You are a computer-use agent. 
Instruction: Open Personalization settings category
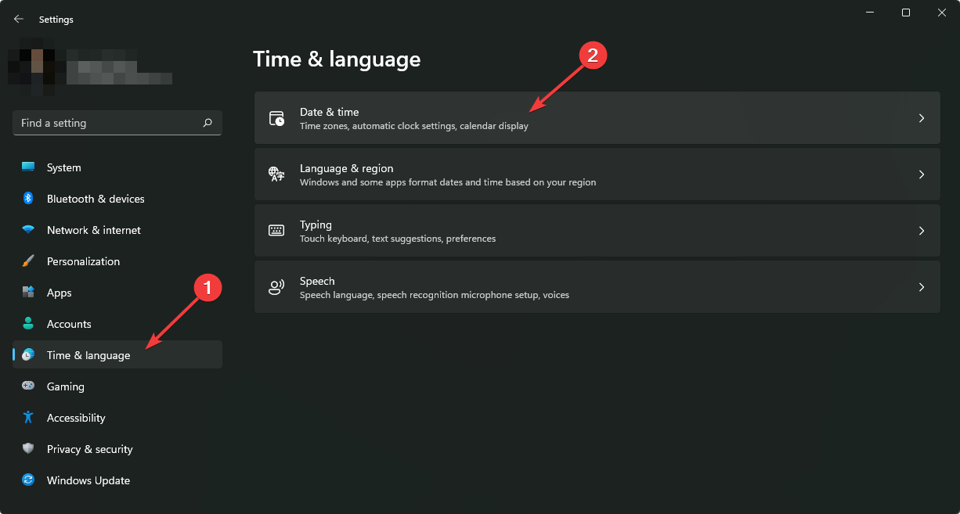click(117, 261)
